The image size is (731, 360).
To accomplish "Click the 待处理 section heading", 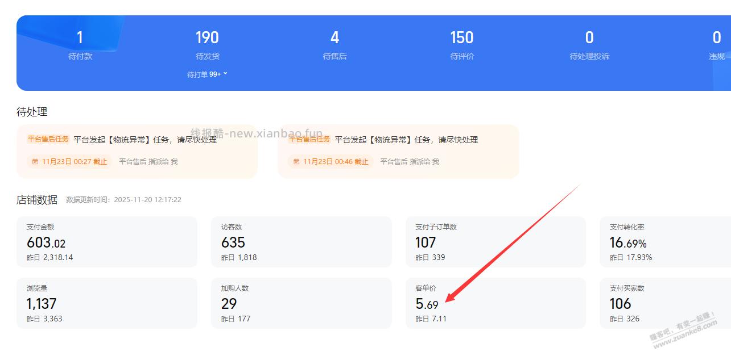I will (32, 112).
